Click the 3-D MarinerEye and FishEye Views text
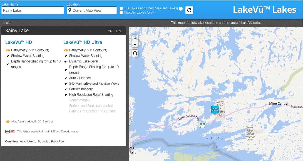This screenshot has height=161, width=303. [x=94, y=84]
